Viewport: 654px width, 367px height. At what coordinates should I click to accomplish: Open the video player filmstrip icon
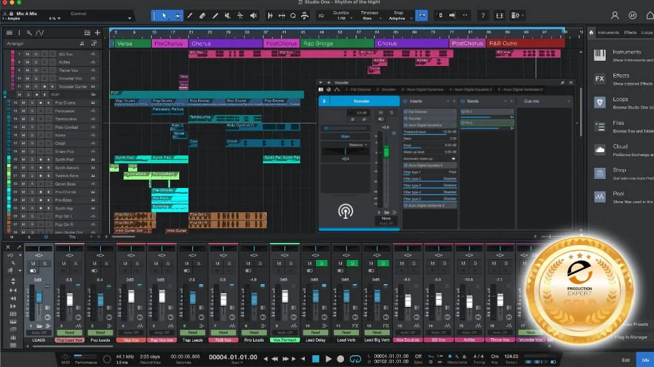499,16
